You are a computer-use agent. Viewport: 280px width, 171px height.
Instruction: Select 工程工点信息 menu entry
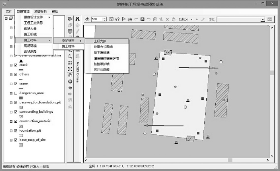pos(34,23)
